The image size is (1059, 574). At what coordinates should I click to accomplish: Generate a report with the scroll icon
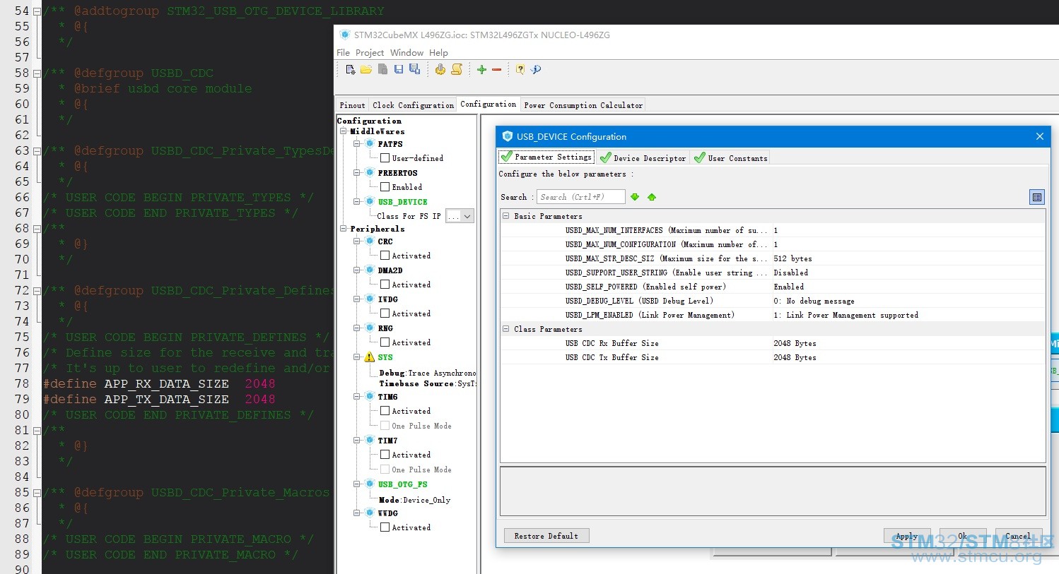pos(457,69)
